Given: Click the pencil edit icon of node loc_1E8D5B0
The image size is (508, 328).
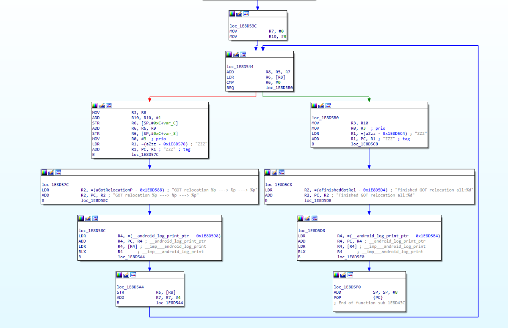Looking at the screenshot, I should point(321,105).
